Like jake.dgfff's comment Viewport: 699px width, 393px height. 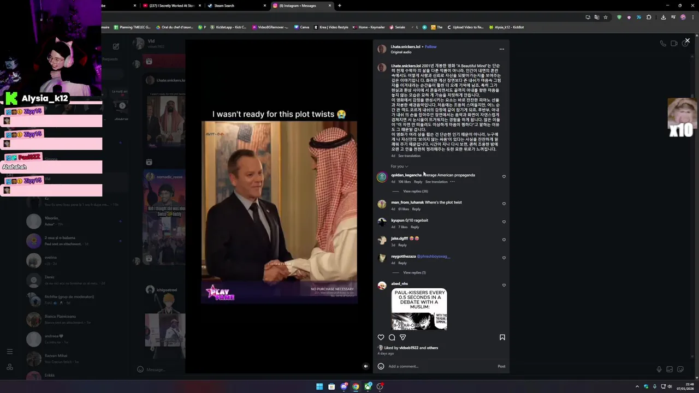[x=504, y=240]
